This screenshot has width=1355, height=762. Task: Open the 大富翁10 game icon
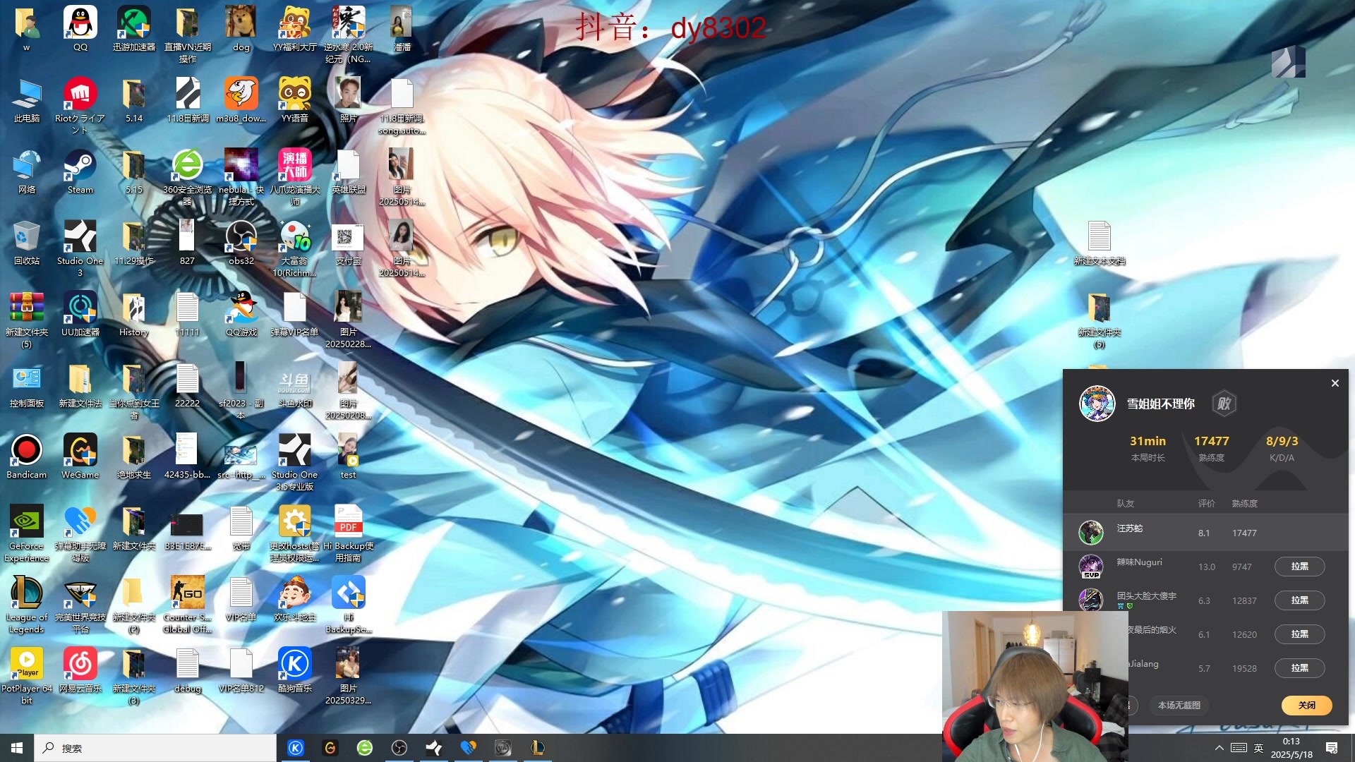click(295, 248)
